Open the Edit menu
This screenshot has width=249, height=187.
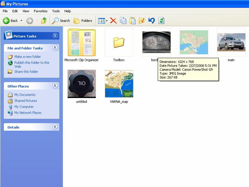point(15,11)
